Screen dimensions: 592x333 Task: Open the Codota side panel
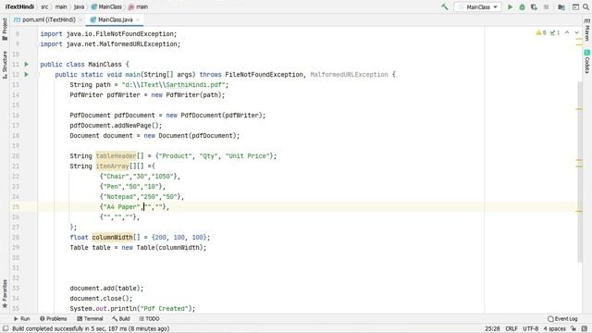[587, 61]
